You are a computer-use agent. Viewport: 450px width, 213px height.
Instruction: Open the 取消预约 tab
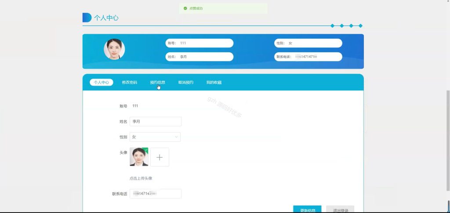186,82
